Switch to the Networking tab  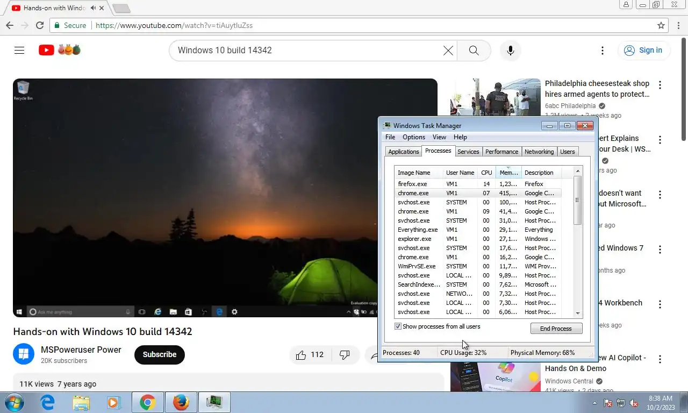pos(539,152)
